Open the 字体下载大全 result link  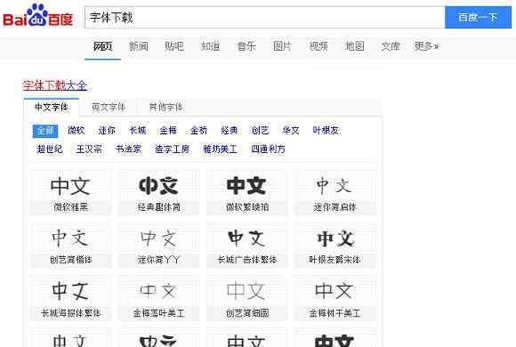coord(55,85)
